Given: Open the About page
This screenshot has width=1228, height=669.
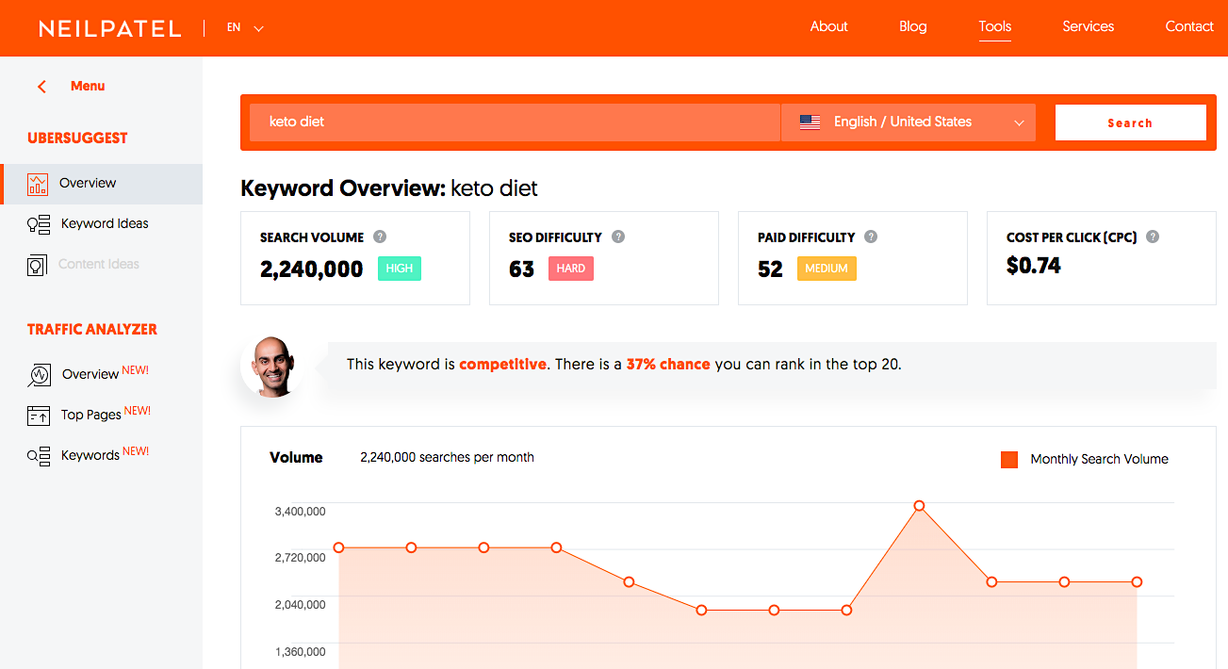Looking at the screenshot, I should tap(829, 26).
